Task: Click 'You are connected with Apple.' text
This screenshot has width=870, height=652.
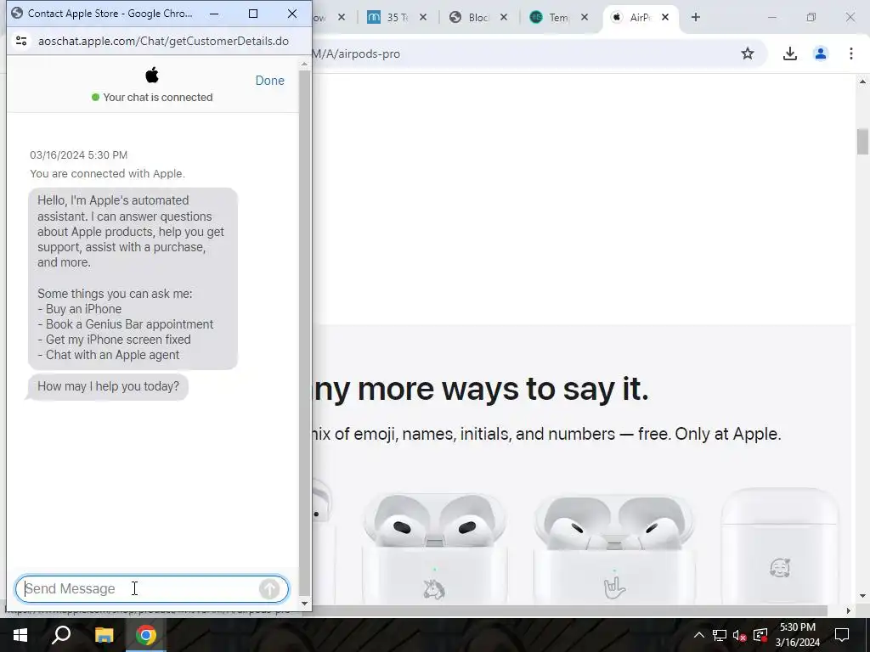Action: (x=108, y=173)
